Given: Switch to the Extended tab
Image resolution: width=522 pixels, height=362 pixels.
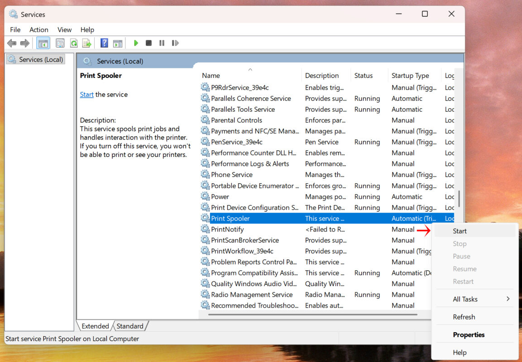Looking at the screenshot, I should coord(95,326).
